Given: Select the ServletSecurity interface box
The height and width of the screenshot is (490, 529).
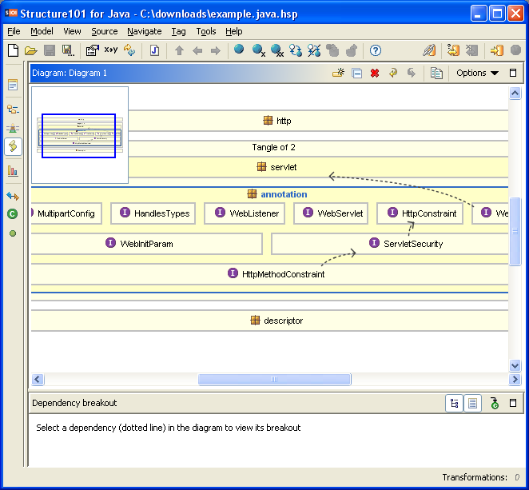Looking at the screenshot, I should pyautogui.click(x=390, y=244).
